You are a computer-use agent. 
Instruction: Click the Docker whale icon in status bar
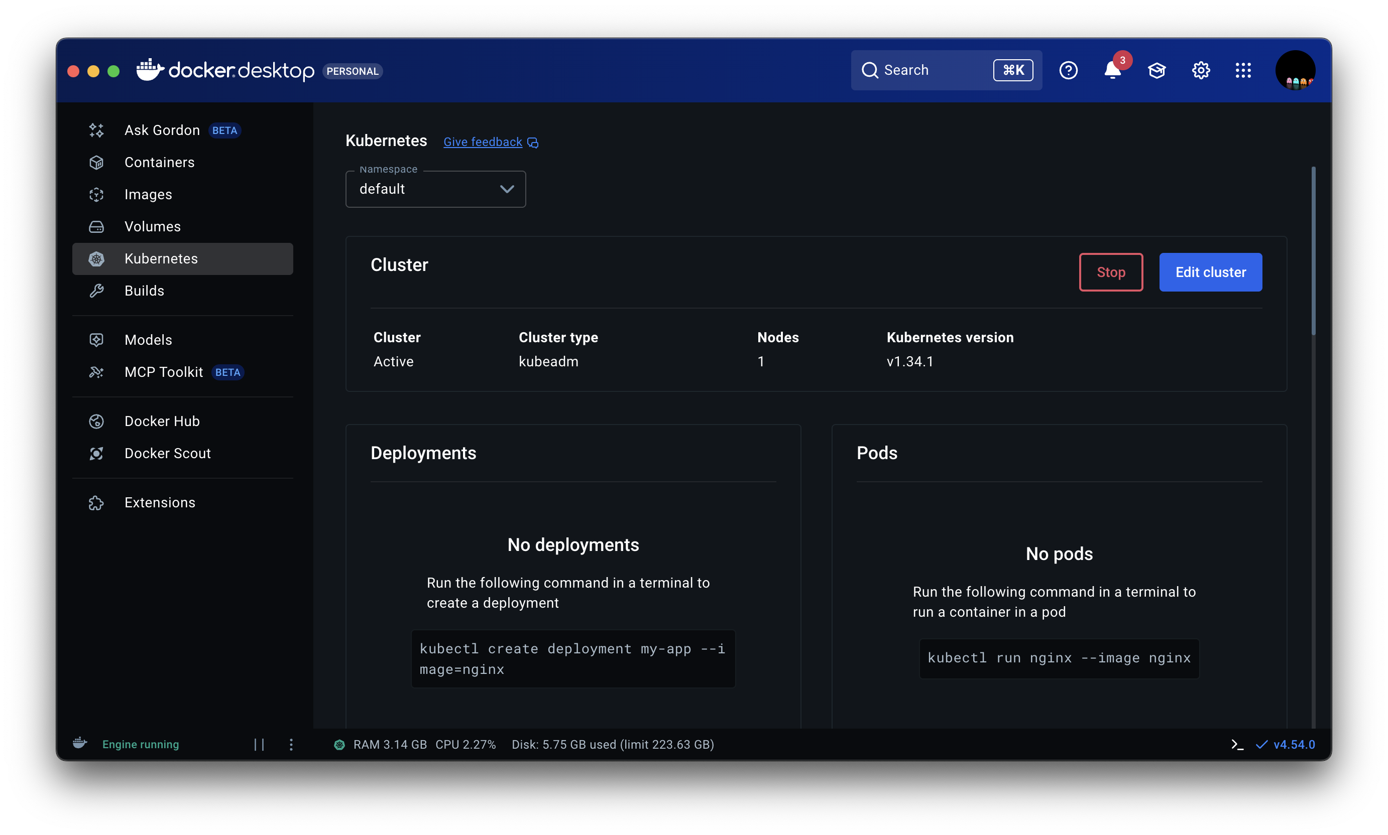80,743
